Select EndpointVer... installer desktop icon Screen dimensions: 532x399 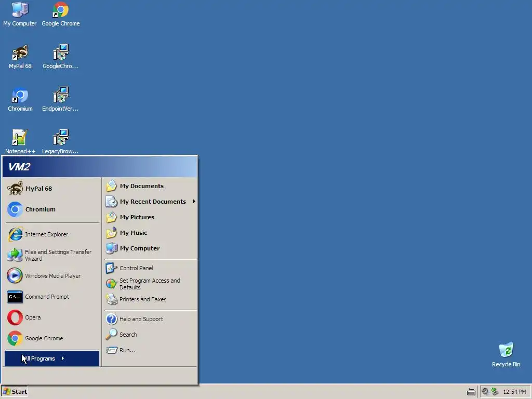(60, 99)
